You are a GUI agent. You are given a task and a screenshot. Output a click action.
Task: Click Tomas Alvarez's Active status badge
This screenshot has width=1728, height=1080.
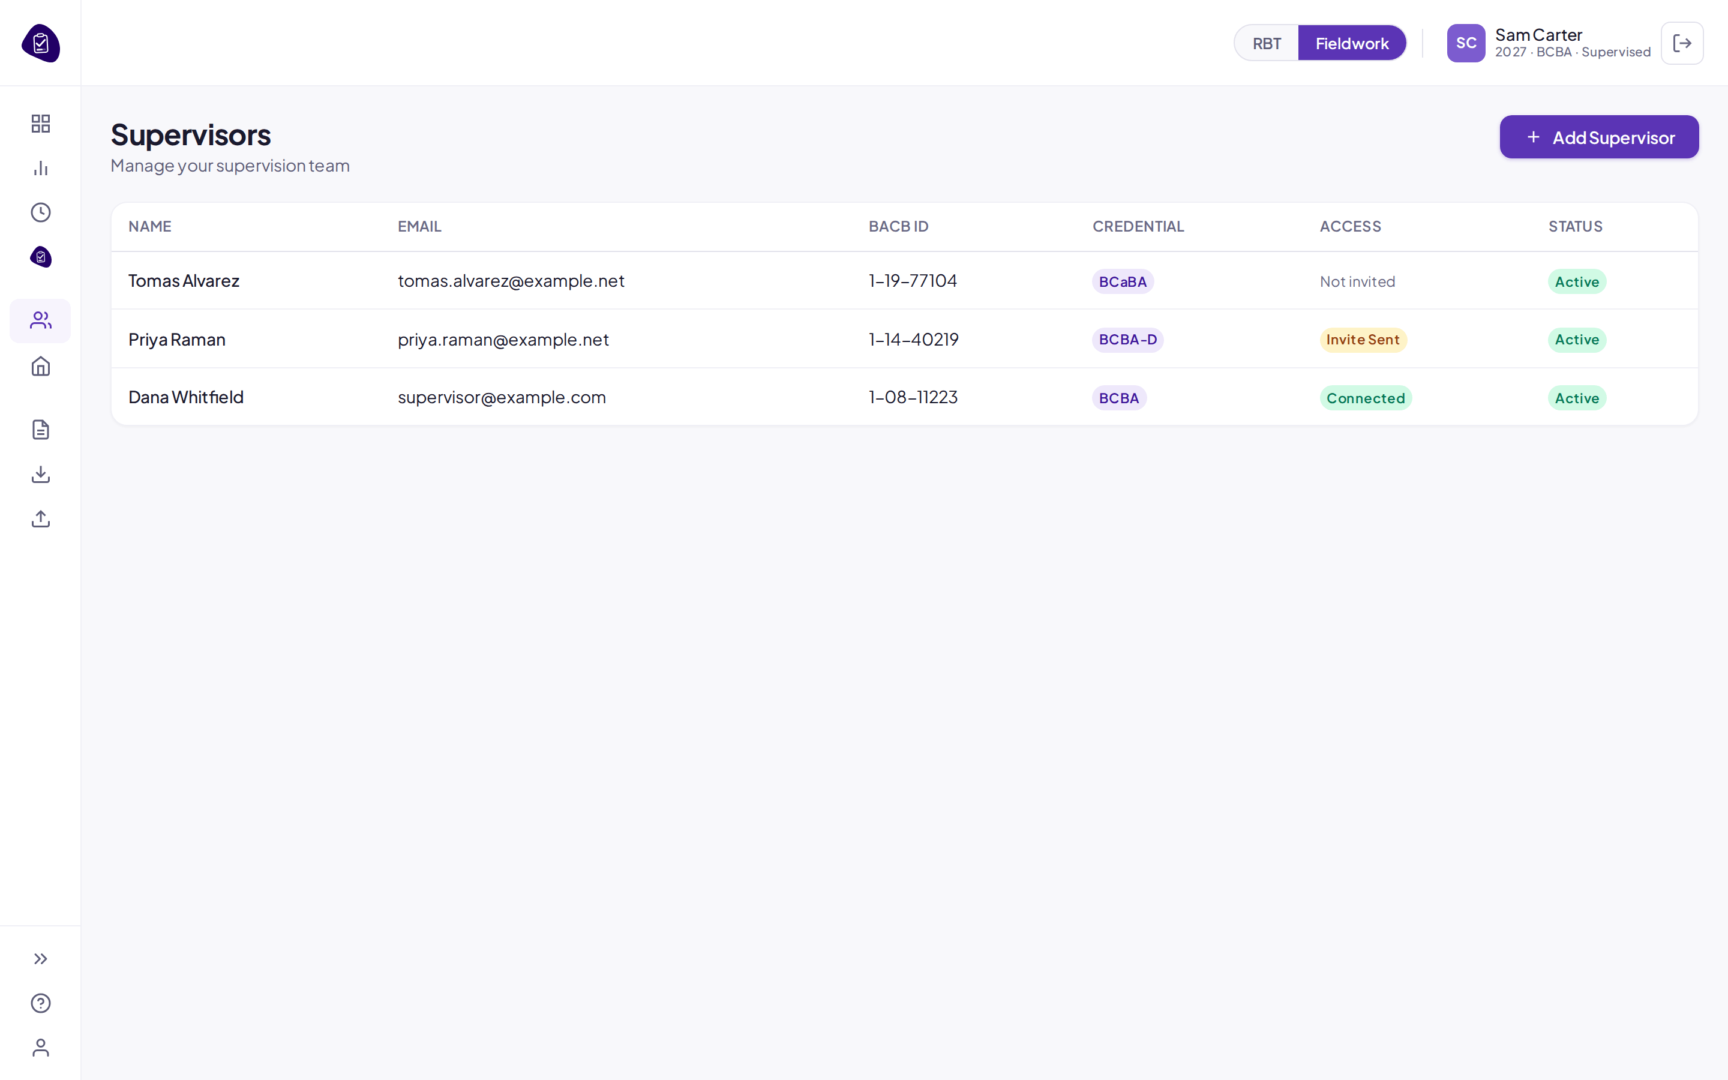tap(1577, 281)
